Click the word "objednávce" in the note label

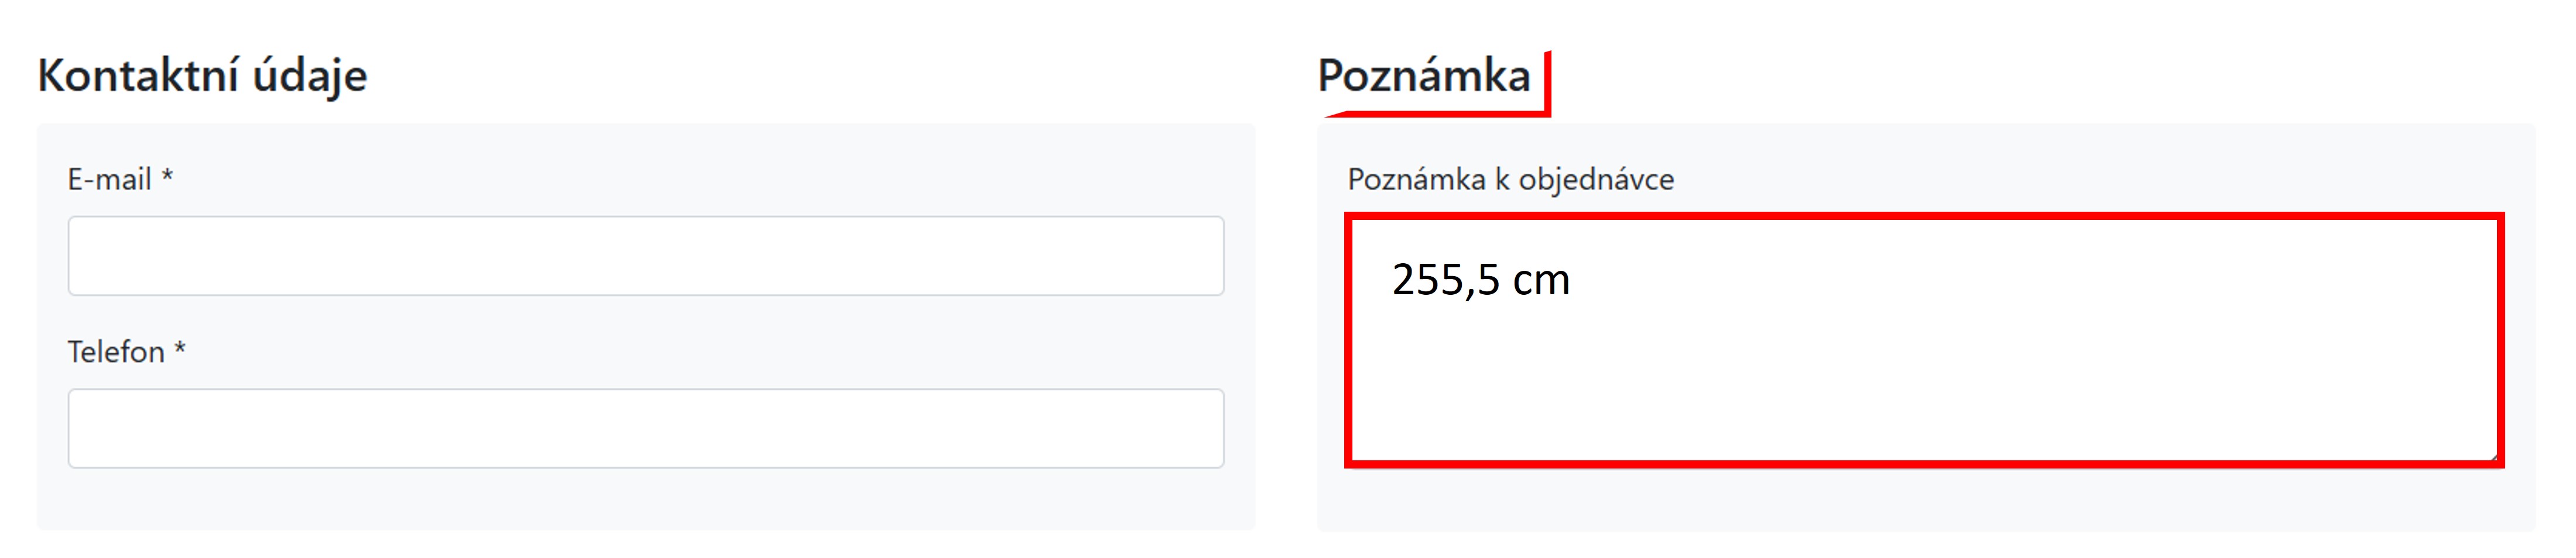pyautogui.click(x=1596, y=180)
